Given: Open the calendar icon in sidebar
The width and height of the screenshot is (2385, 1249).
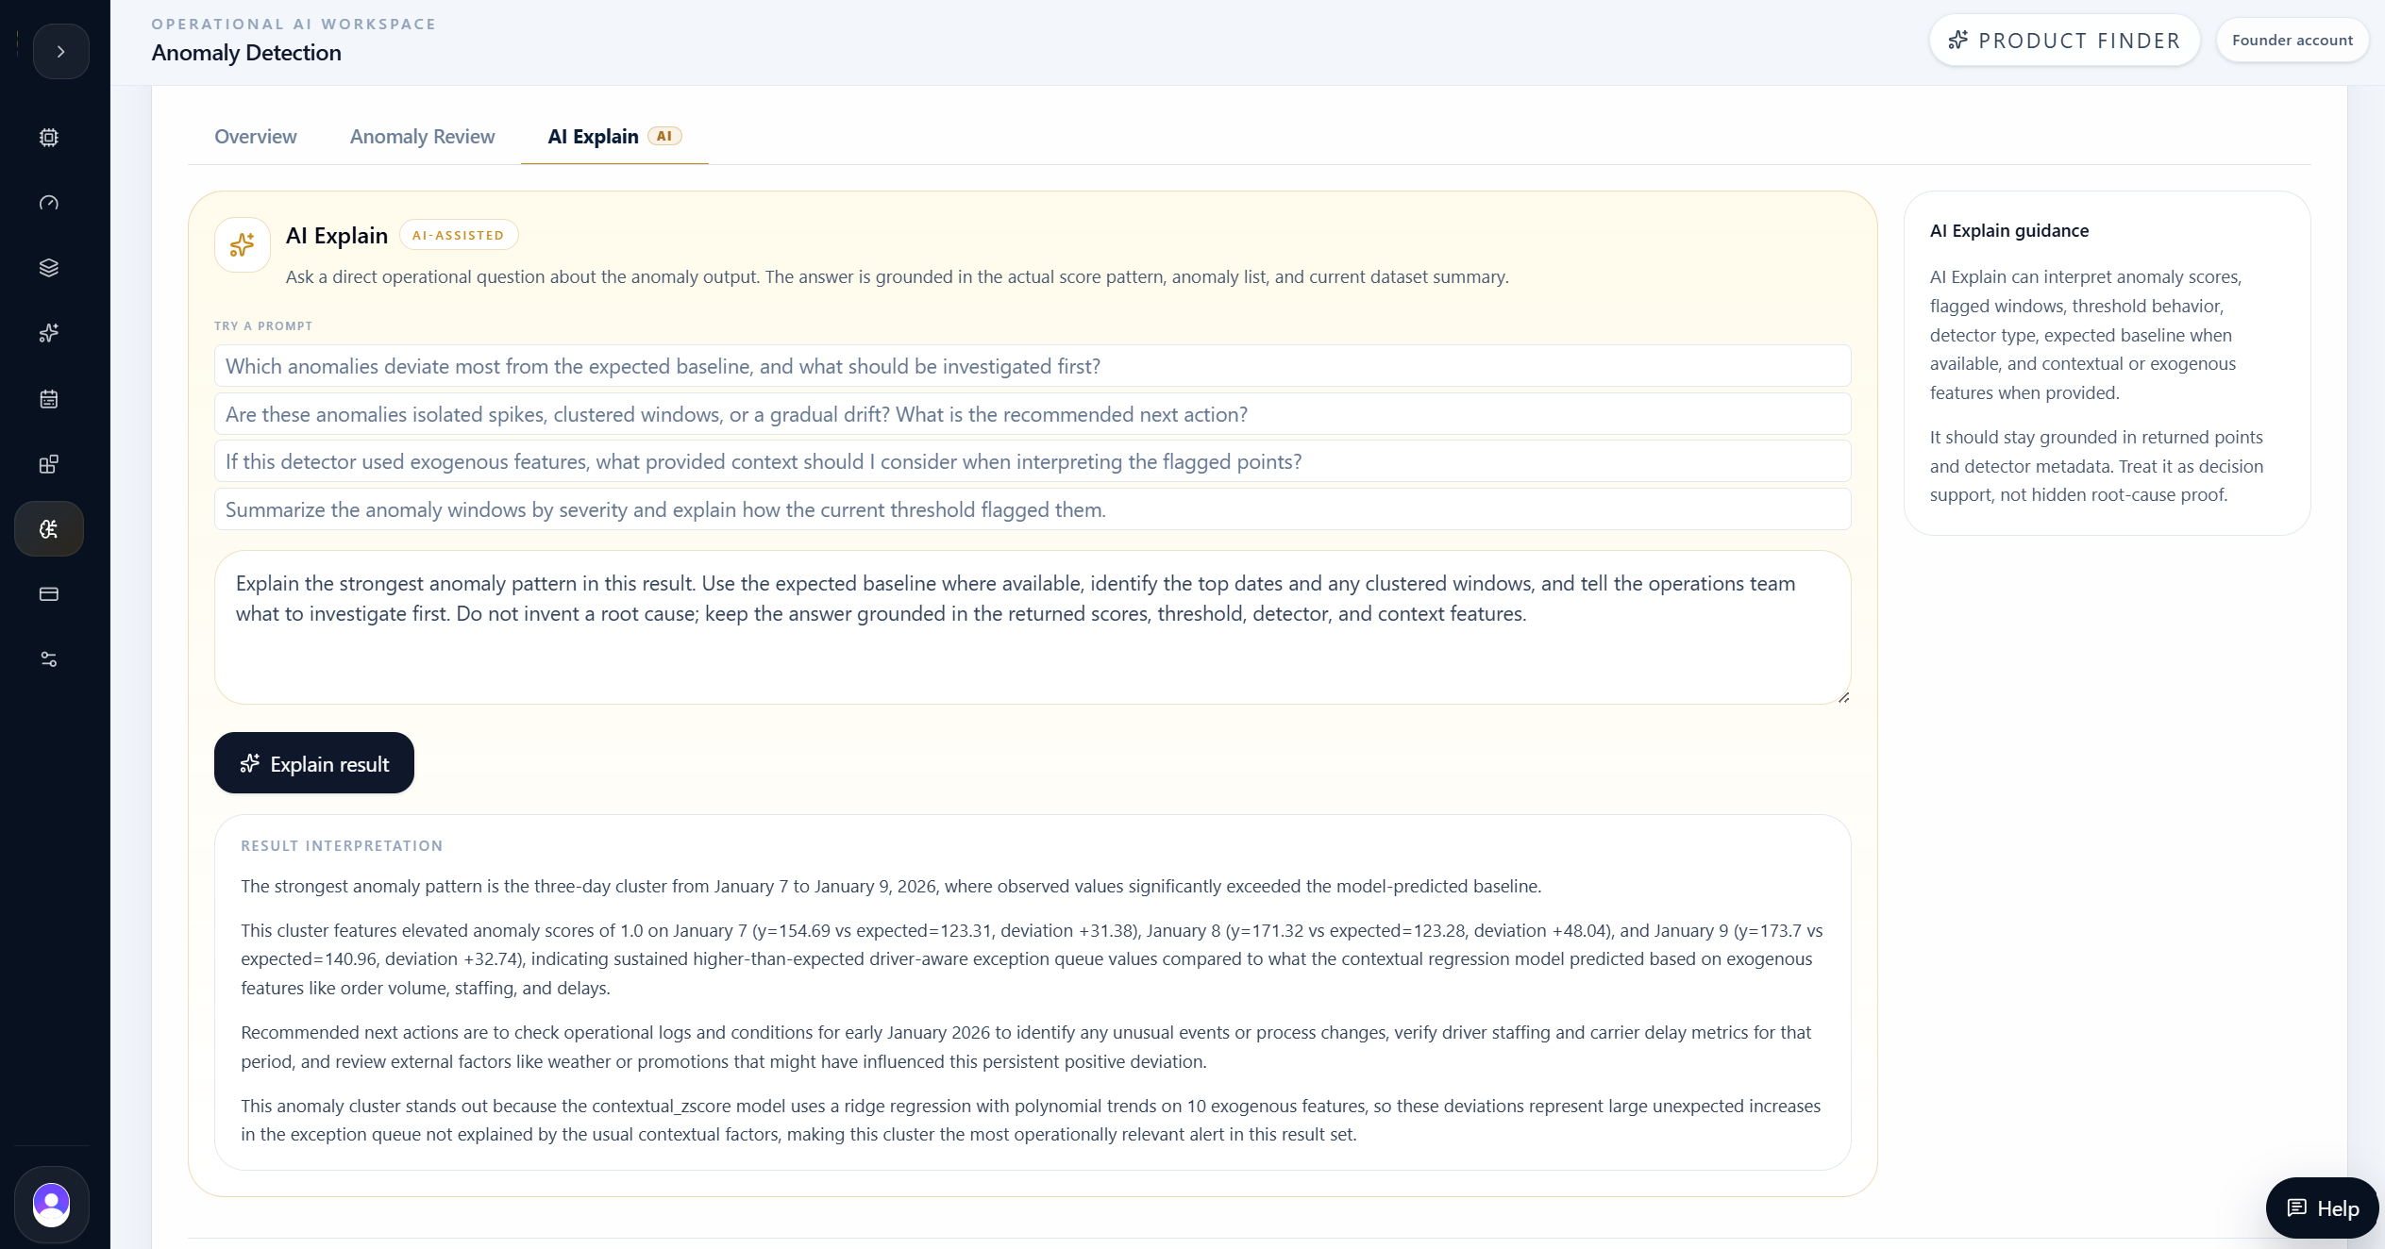Looking at the screenshot, I should coord(49,399).
